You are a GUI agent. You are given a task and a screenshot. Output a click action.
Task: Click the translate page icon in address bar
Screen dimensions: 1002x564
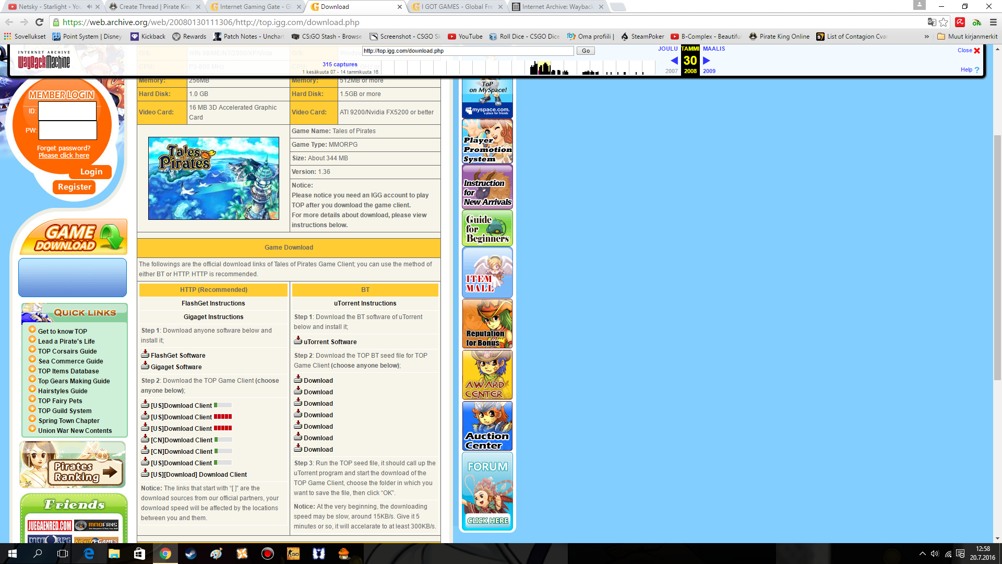(x=932, y=22)
